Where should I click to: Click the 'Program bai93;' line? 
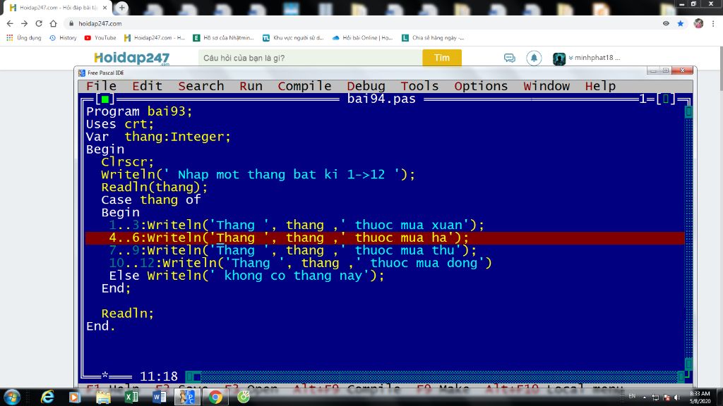[x=139, y=111]
